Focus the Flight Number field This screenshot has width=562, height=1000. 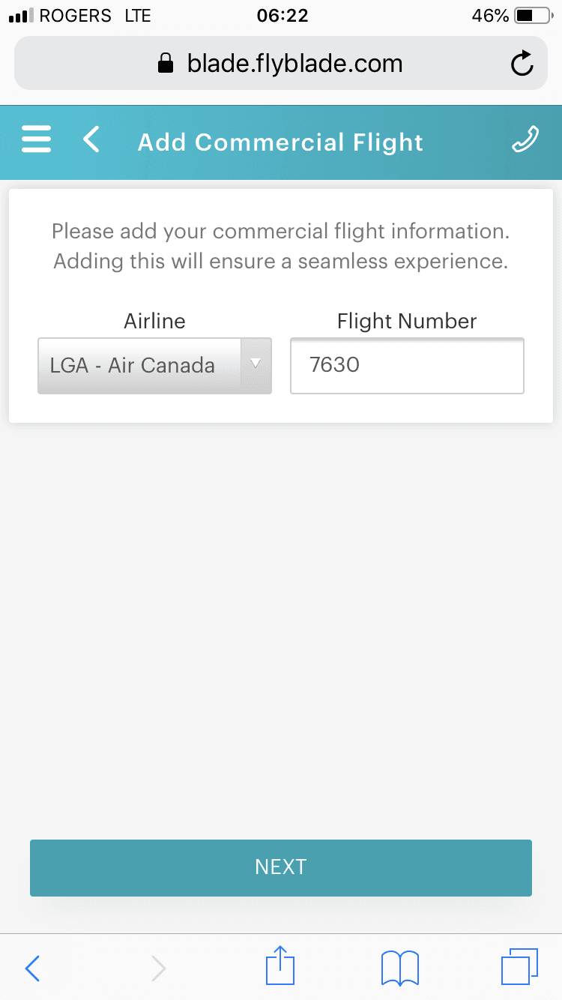point(407,366)
